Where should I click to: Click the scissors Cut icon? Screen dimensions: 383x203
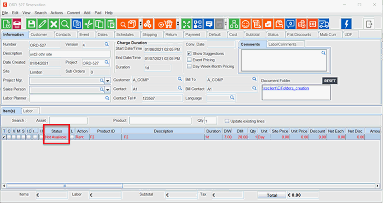88,23
